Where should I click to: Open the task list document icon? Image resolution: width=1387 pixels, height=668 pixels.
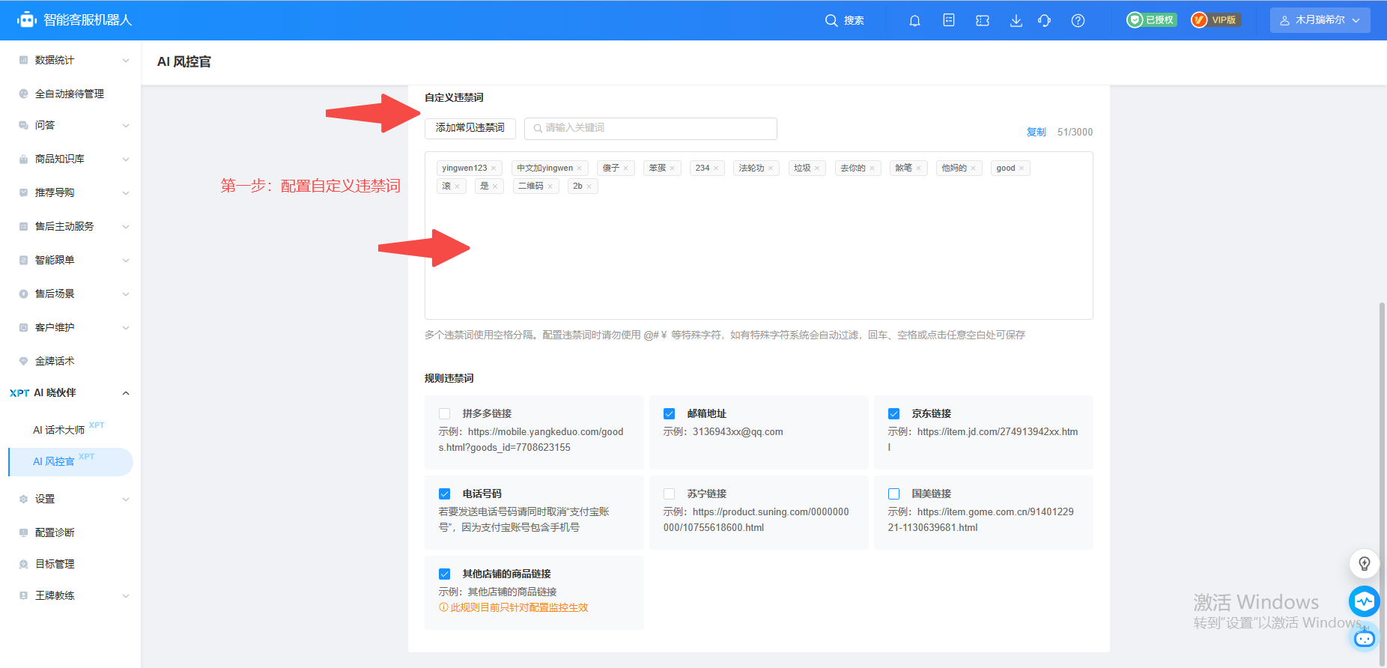pos(949,20)
